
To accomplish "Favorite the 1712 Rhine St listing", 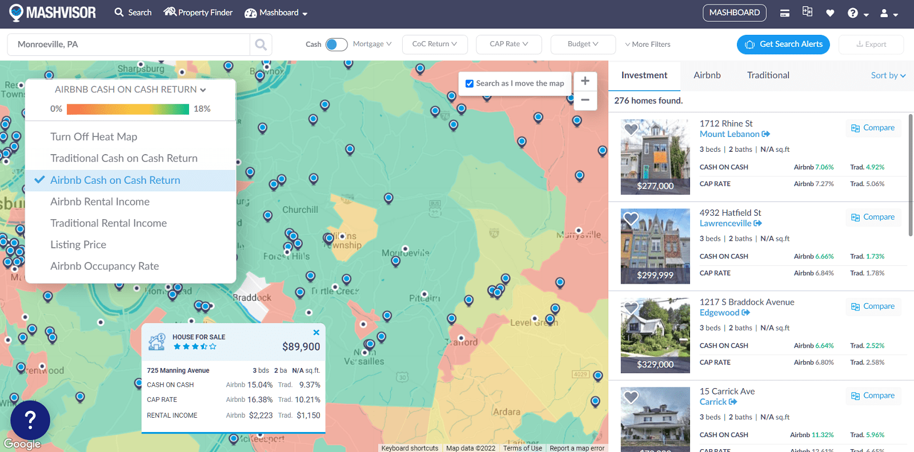I will [631, 130].
